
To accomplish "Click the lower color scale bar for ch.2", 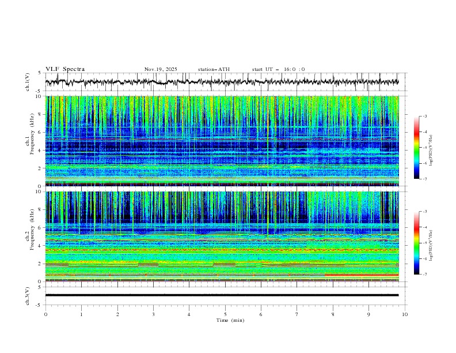I will pos(416,243).
